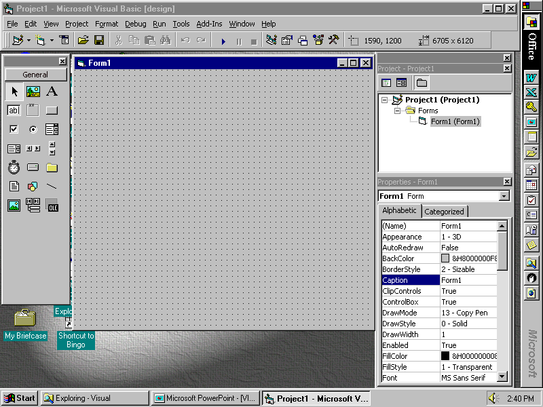Click the Windows Start button
This screenshot has width=543, height=407.
[x=20, y=398]
